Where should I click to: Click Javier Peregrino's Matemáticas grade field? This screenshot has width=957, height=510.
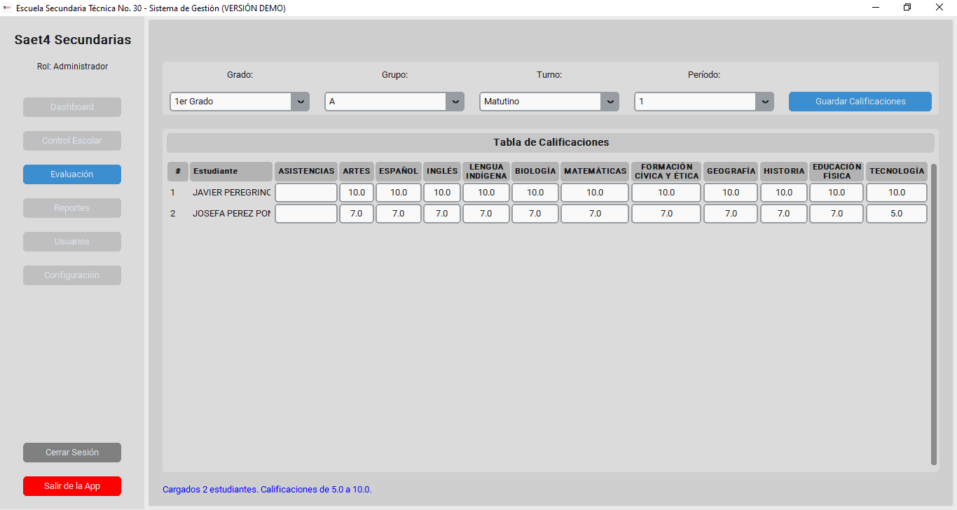(595, 193)
